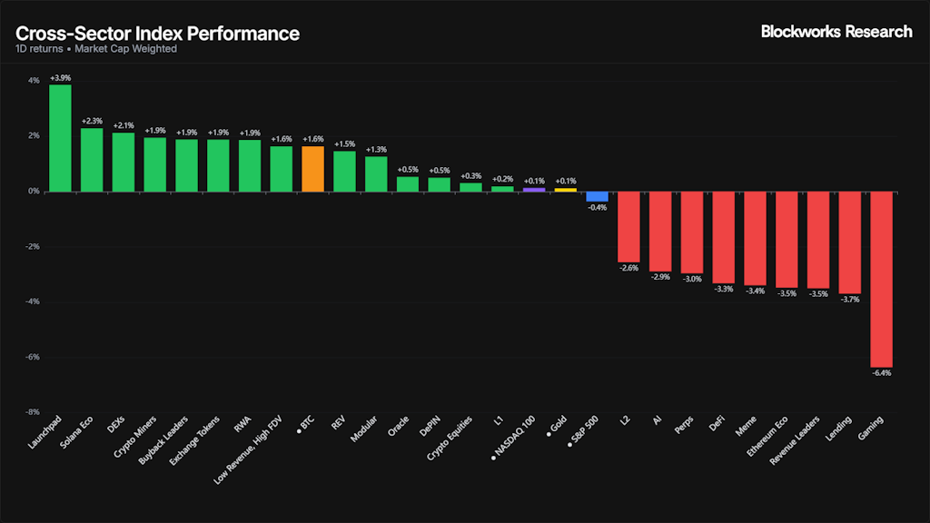Click the Blockworks Research logo text
930x523 pixels.
[836, 32]
